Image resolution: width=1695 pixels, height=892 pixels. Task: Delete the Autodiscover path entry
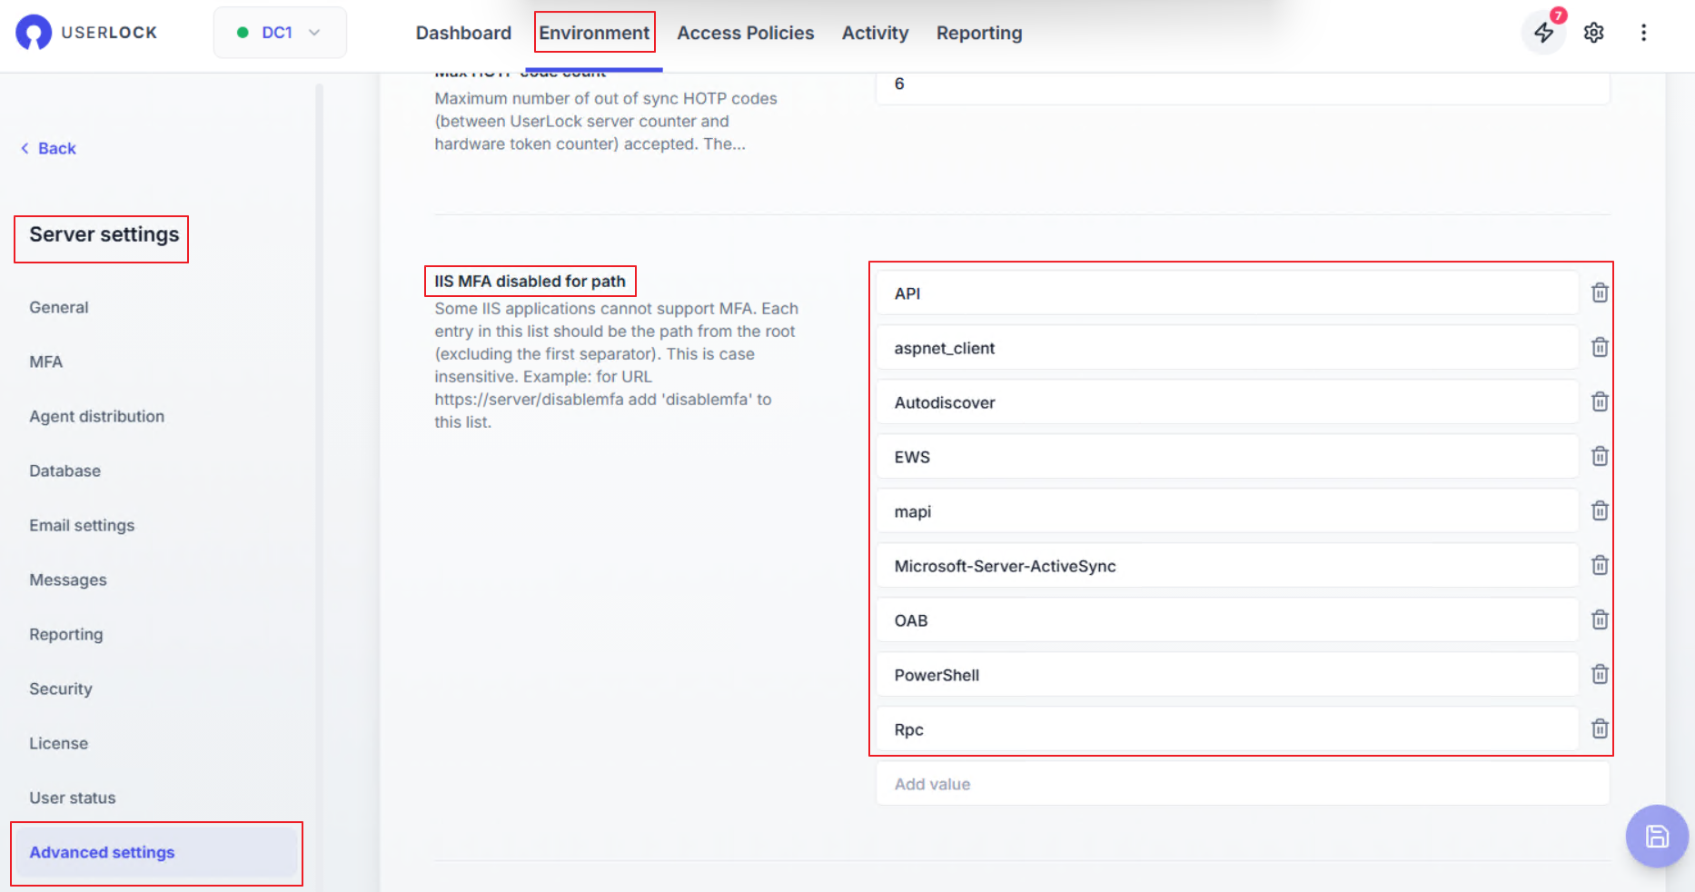(x=1600, y=402)
